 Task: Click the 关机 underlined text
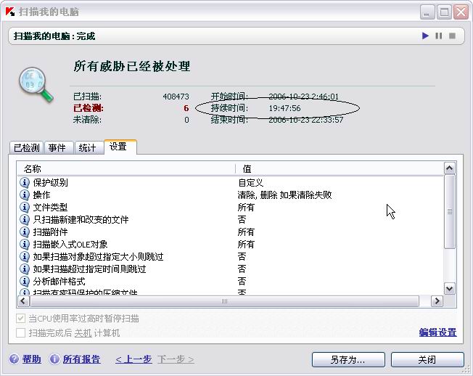(x=83, y=333)
